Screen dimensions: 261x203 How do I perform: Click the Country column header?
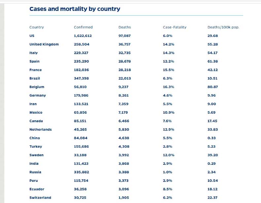coord(37,27)
